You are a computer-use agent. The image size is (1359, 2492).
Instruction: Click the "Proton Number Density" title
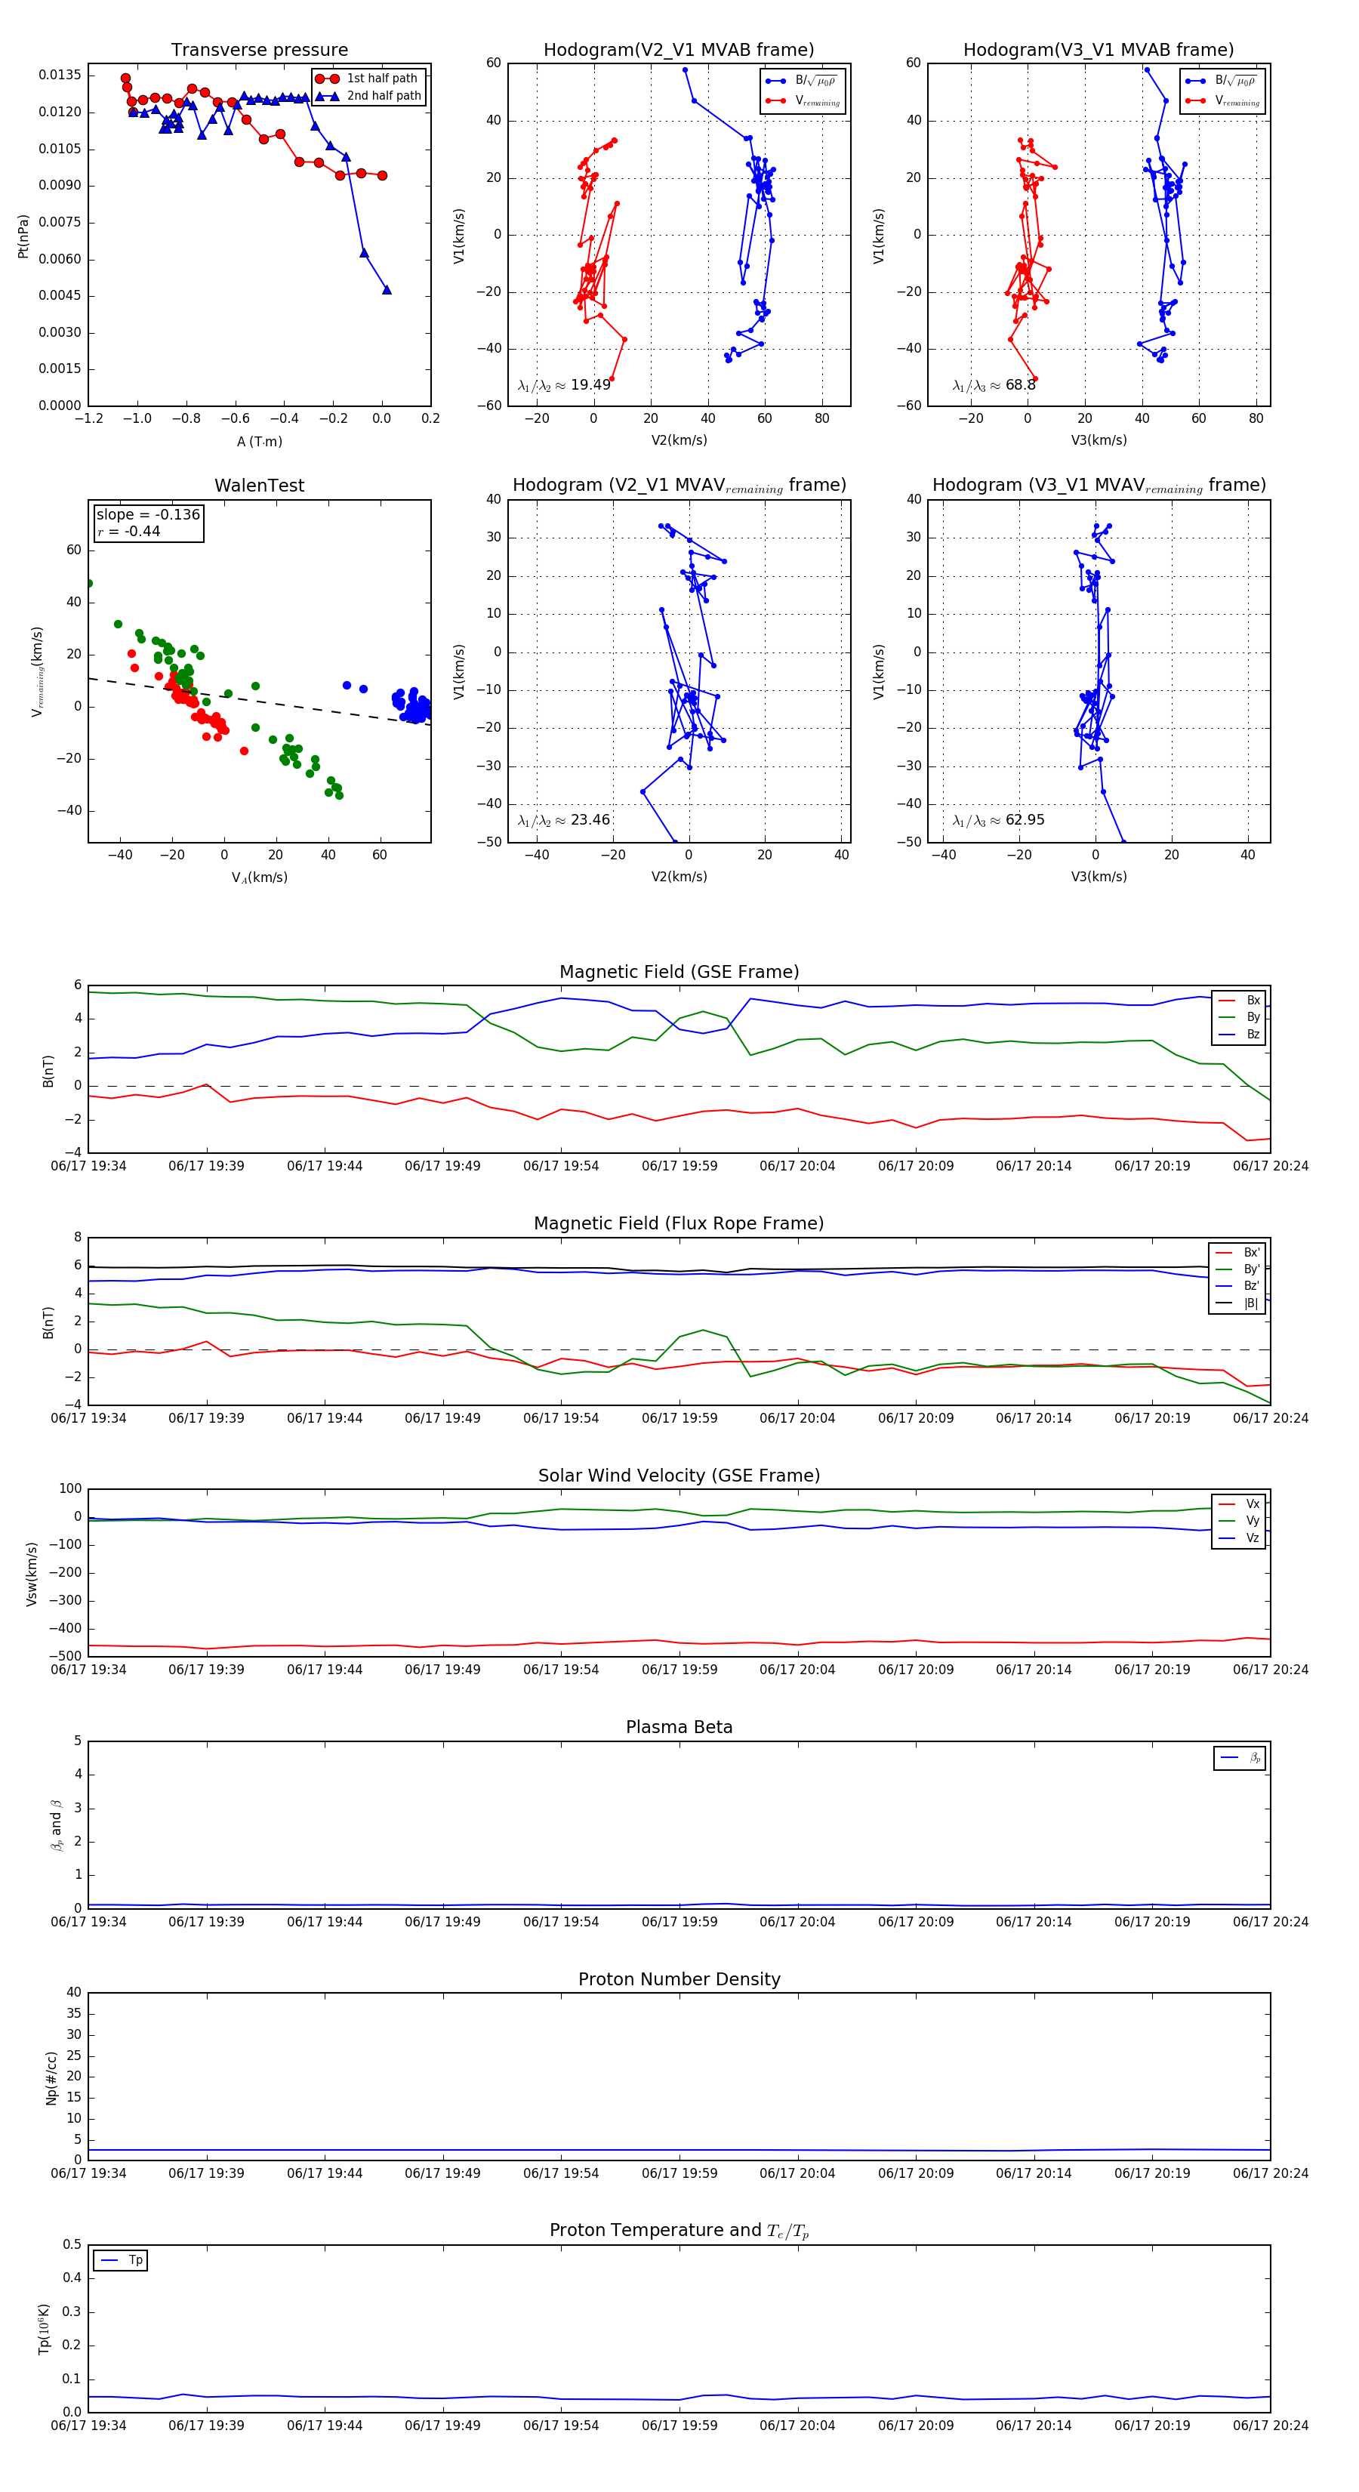click(679, 1979)
